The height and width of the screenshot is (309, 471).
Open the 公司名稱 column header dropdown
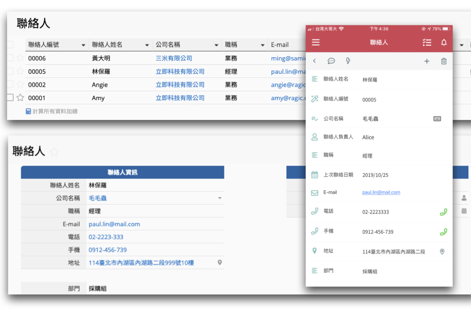coord(216,45)
